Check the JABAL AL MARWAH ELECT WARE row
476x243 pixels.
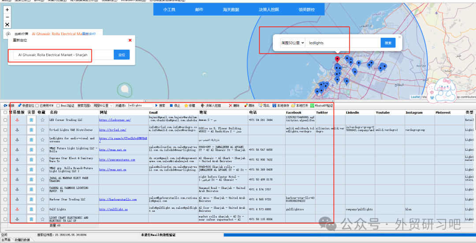(5, 179)
